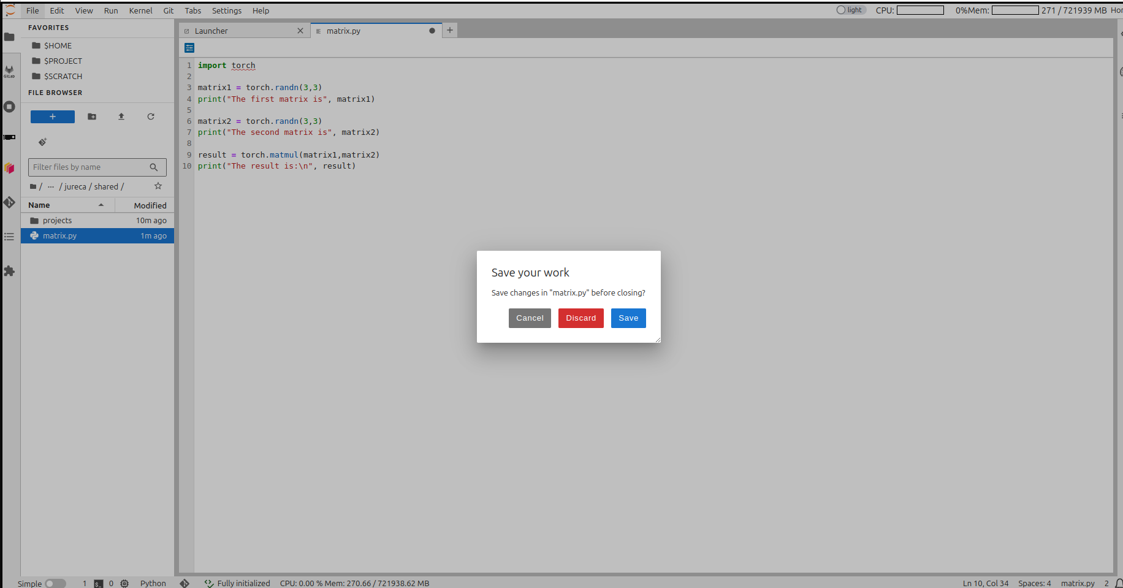Open the extension manager puzzle icon
Viewport: 1123px width, 588px height.
point(9,271)
